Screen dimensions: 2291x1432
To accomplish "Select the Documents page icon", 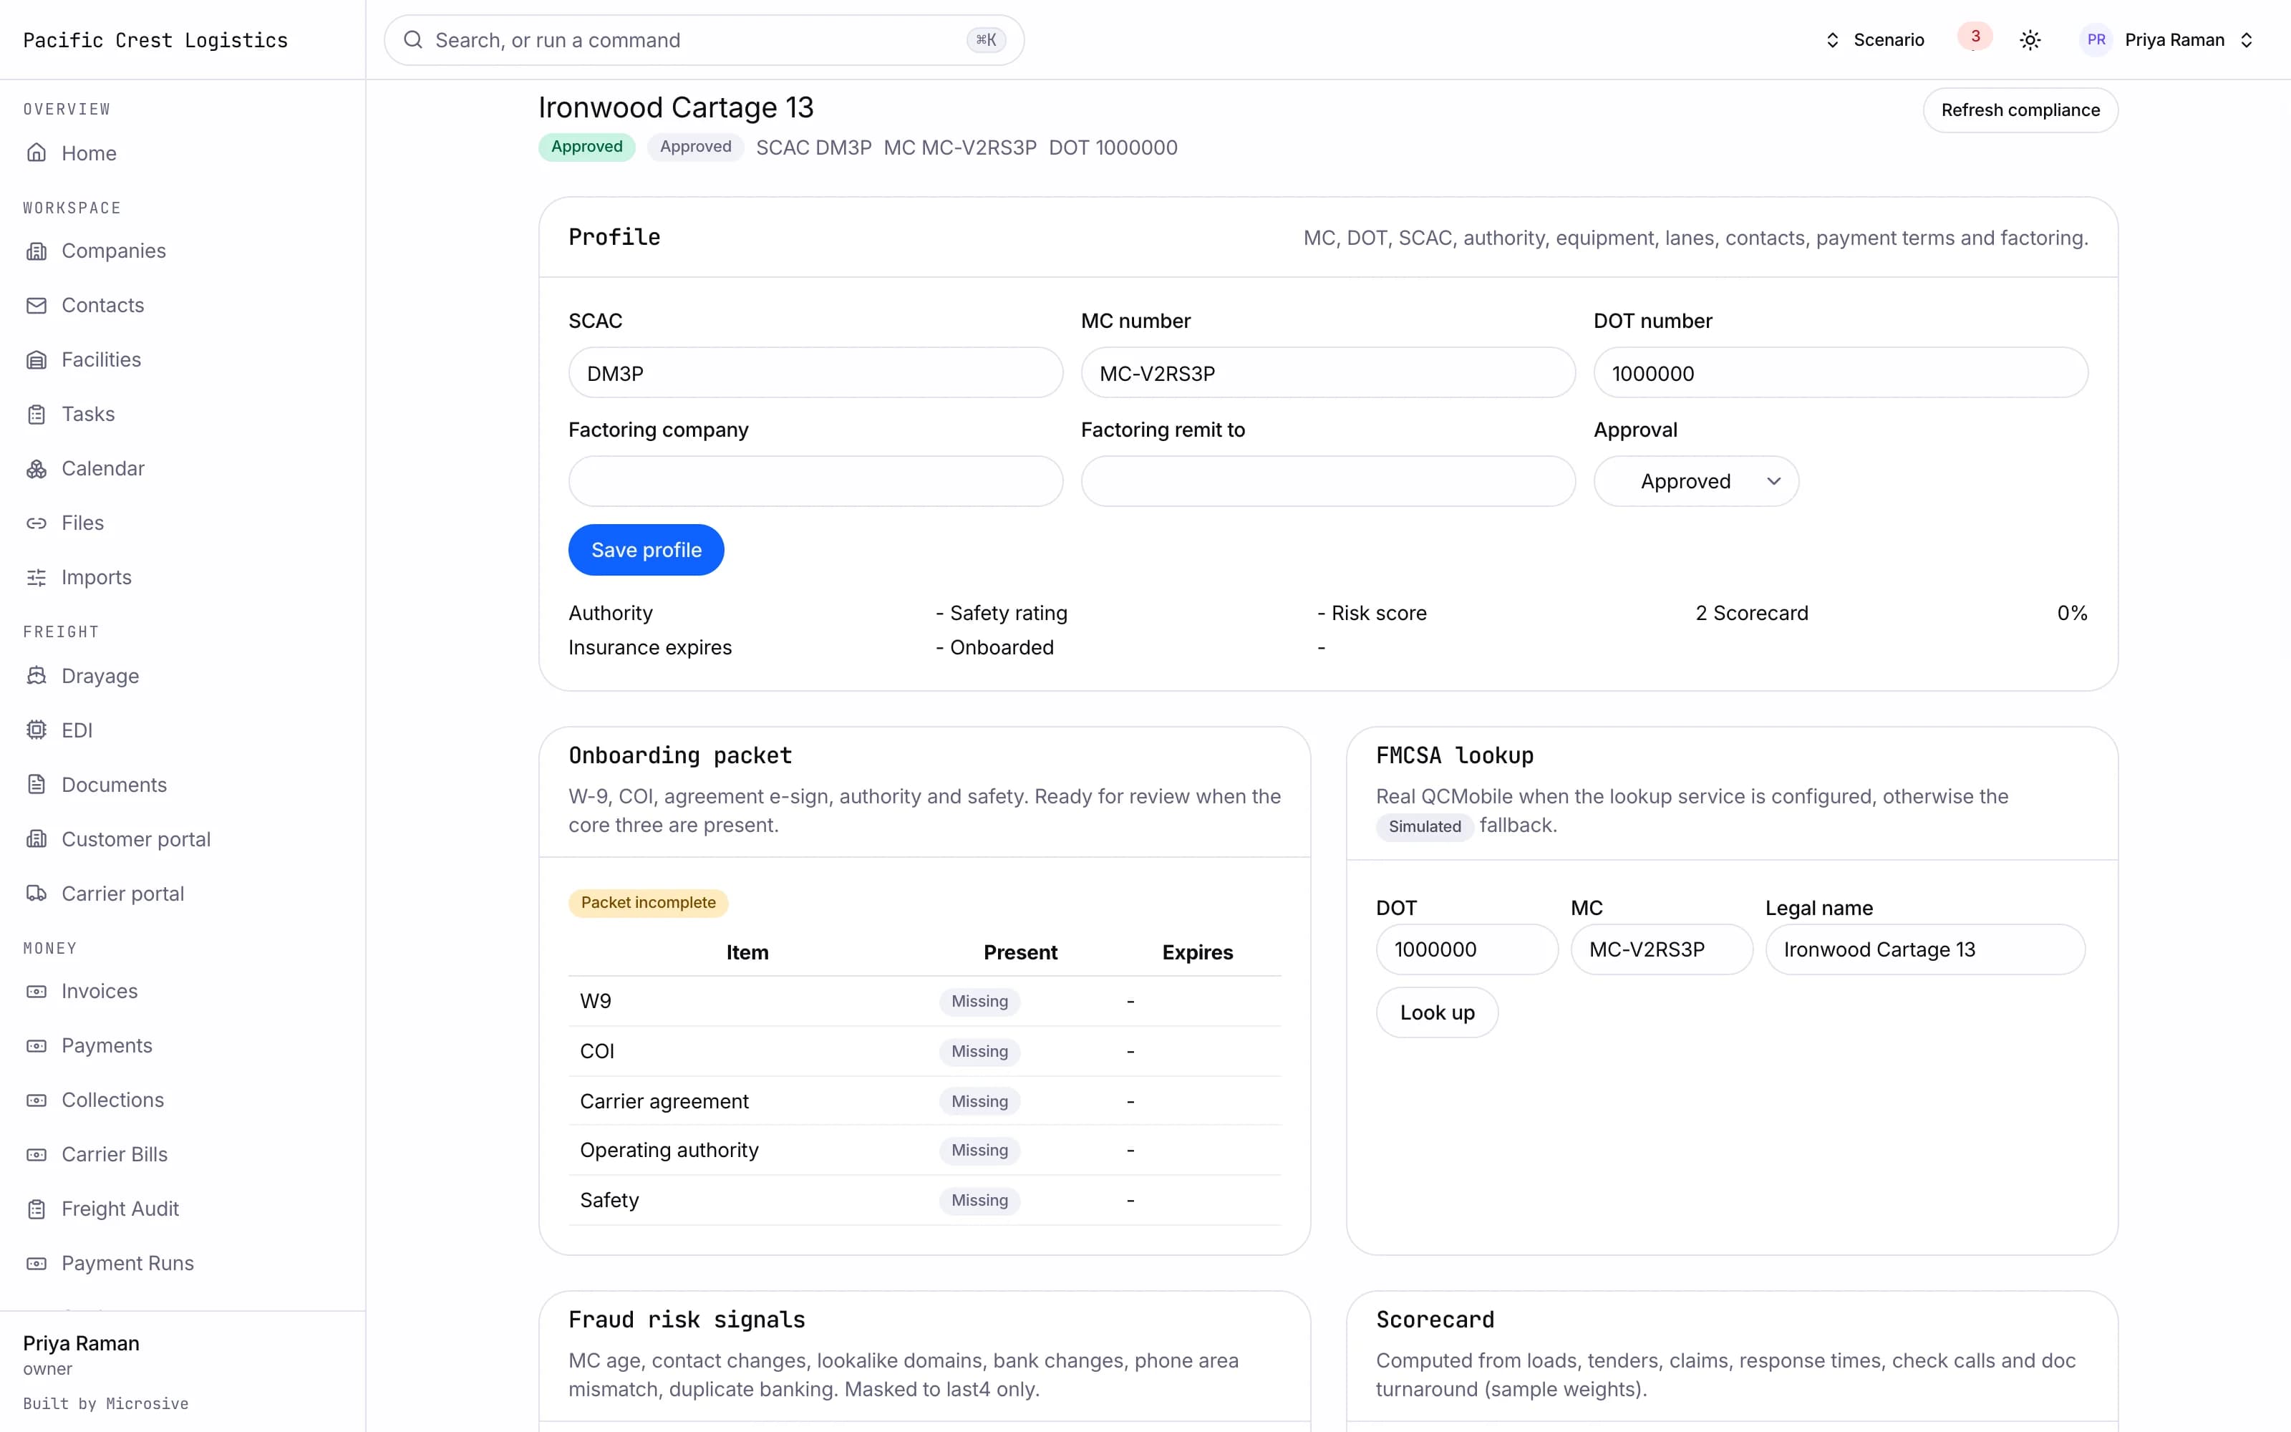I will click(x=36, y=784).
